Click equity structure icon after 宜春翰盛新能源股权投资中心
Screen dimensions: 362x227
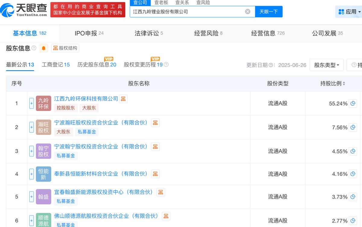161,192
